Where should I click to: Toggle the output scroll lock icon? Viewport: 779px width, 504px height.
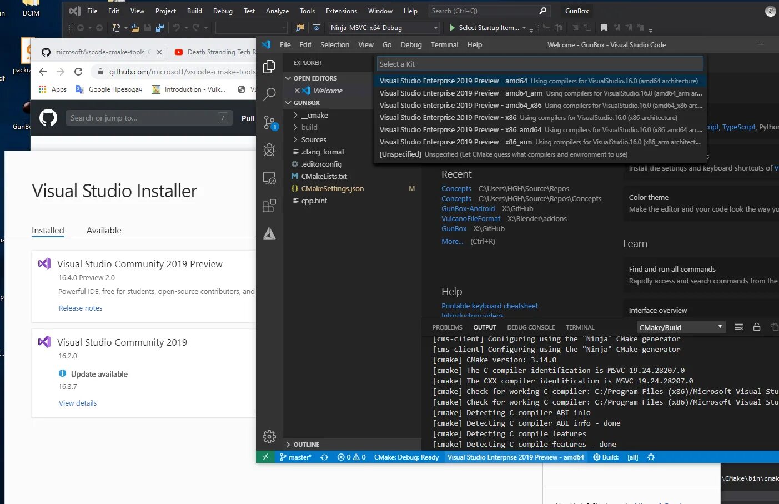coord(756,327)
